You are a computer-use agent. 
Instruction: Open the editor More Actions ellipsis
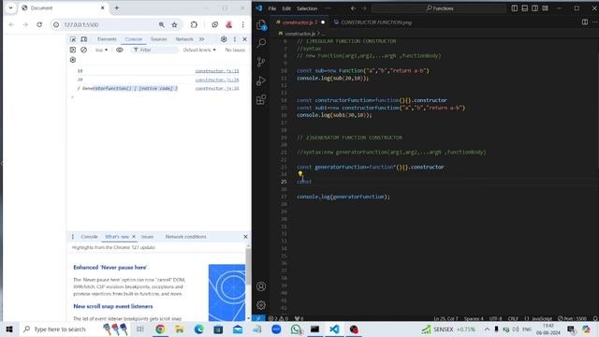point(595,22)
